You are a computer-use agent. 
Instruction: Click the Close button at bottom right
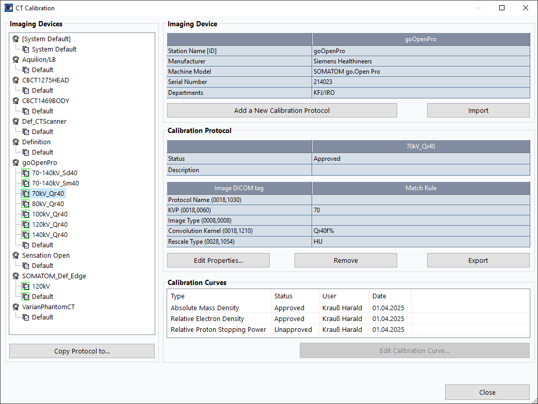pos(487,392)
